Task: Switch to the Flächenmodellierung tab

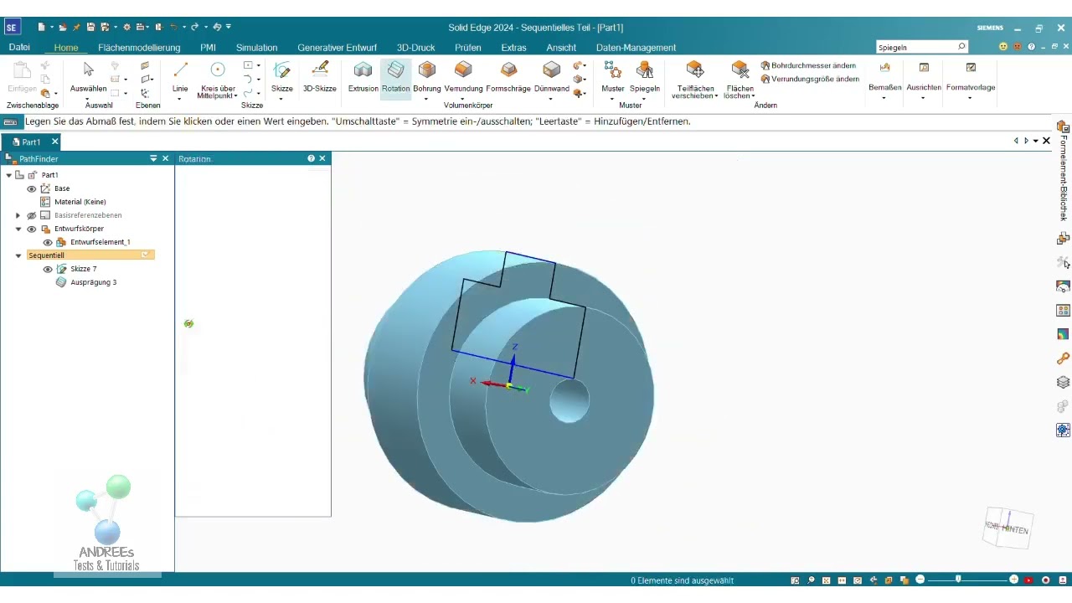Action: (139, 48)
